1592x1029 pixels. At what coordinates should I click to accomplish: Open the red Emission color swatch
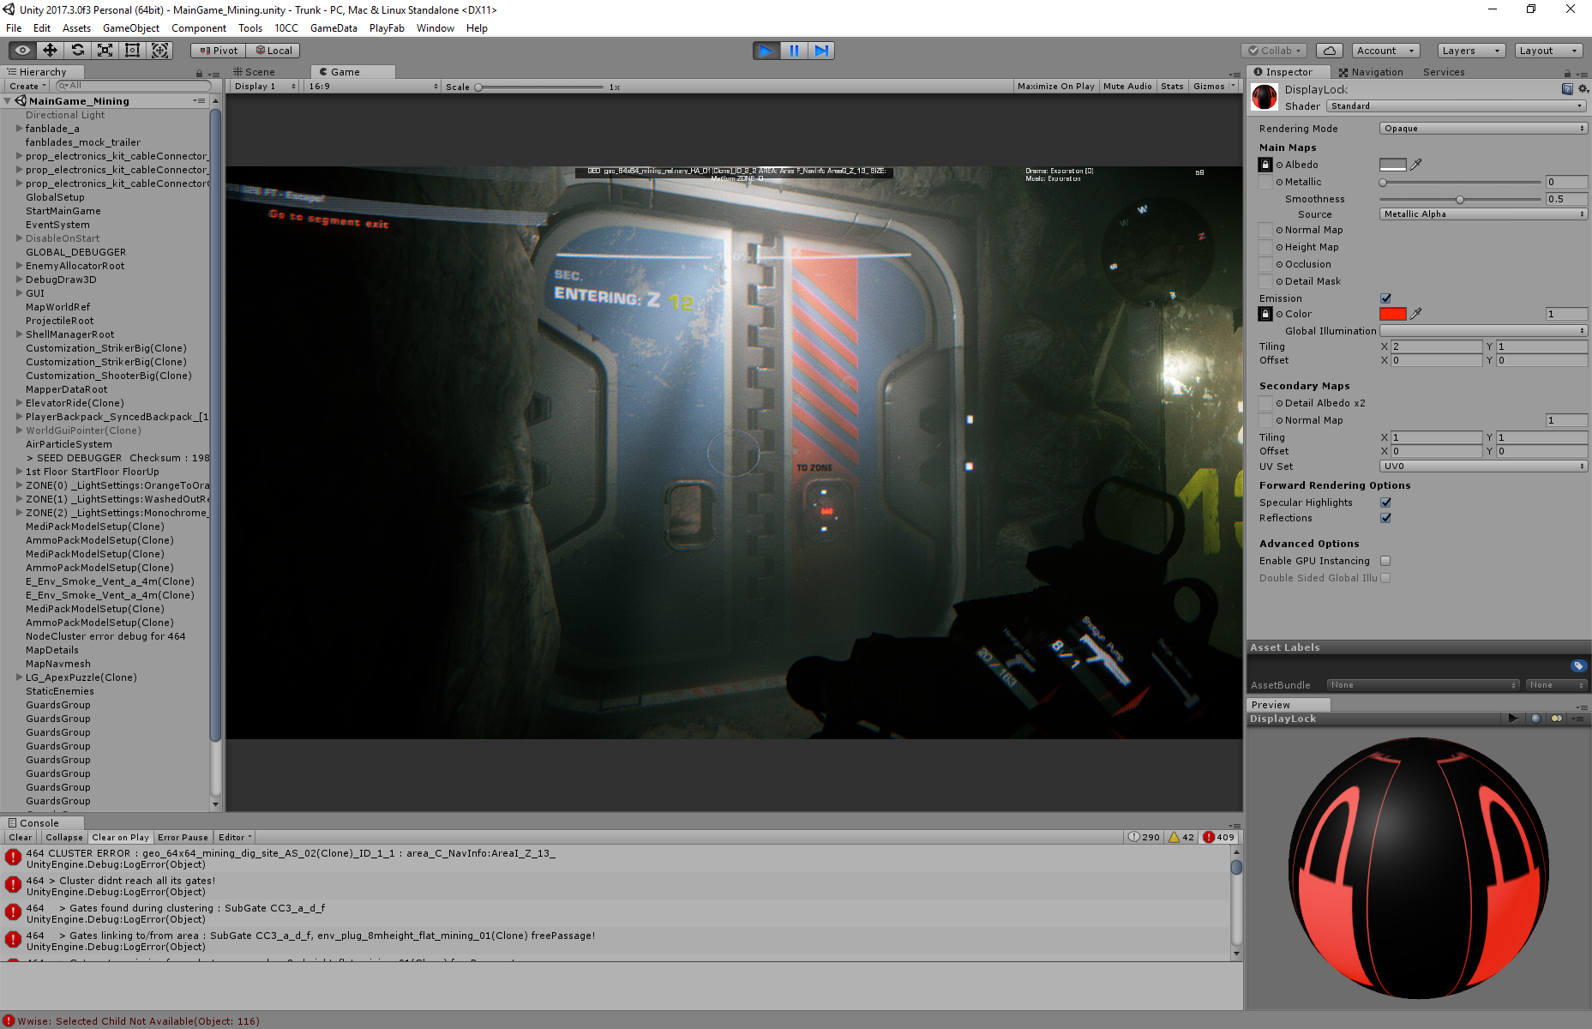pos(1392,314)
